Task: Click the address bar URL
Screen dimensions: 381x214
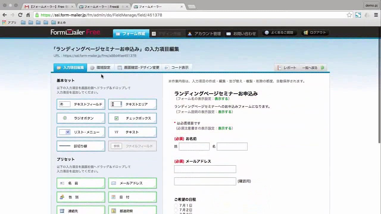Action: (102, 15)
